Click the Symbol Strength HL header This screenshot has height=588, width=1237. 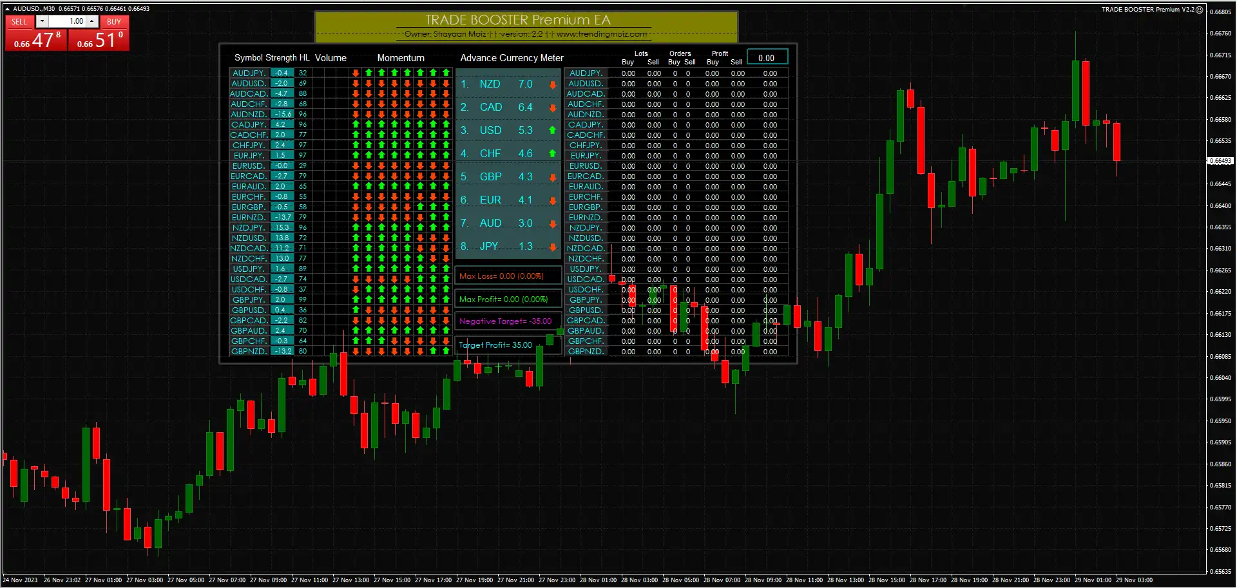point(272,57)
